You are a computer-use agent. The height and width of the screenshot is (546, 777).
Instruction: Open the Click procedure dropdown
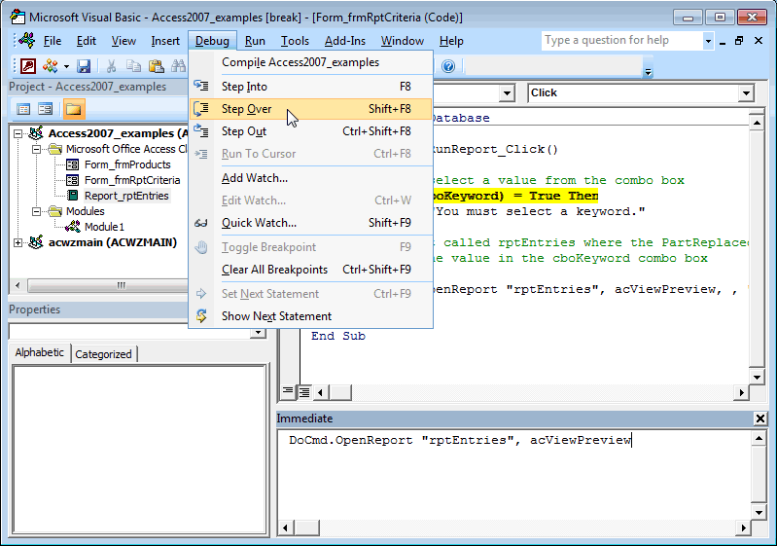click(746, 93)
